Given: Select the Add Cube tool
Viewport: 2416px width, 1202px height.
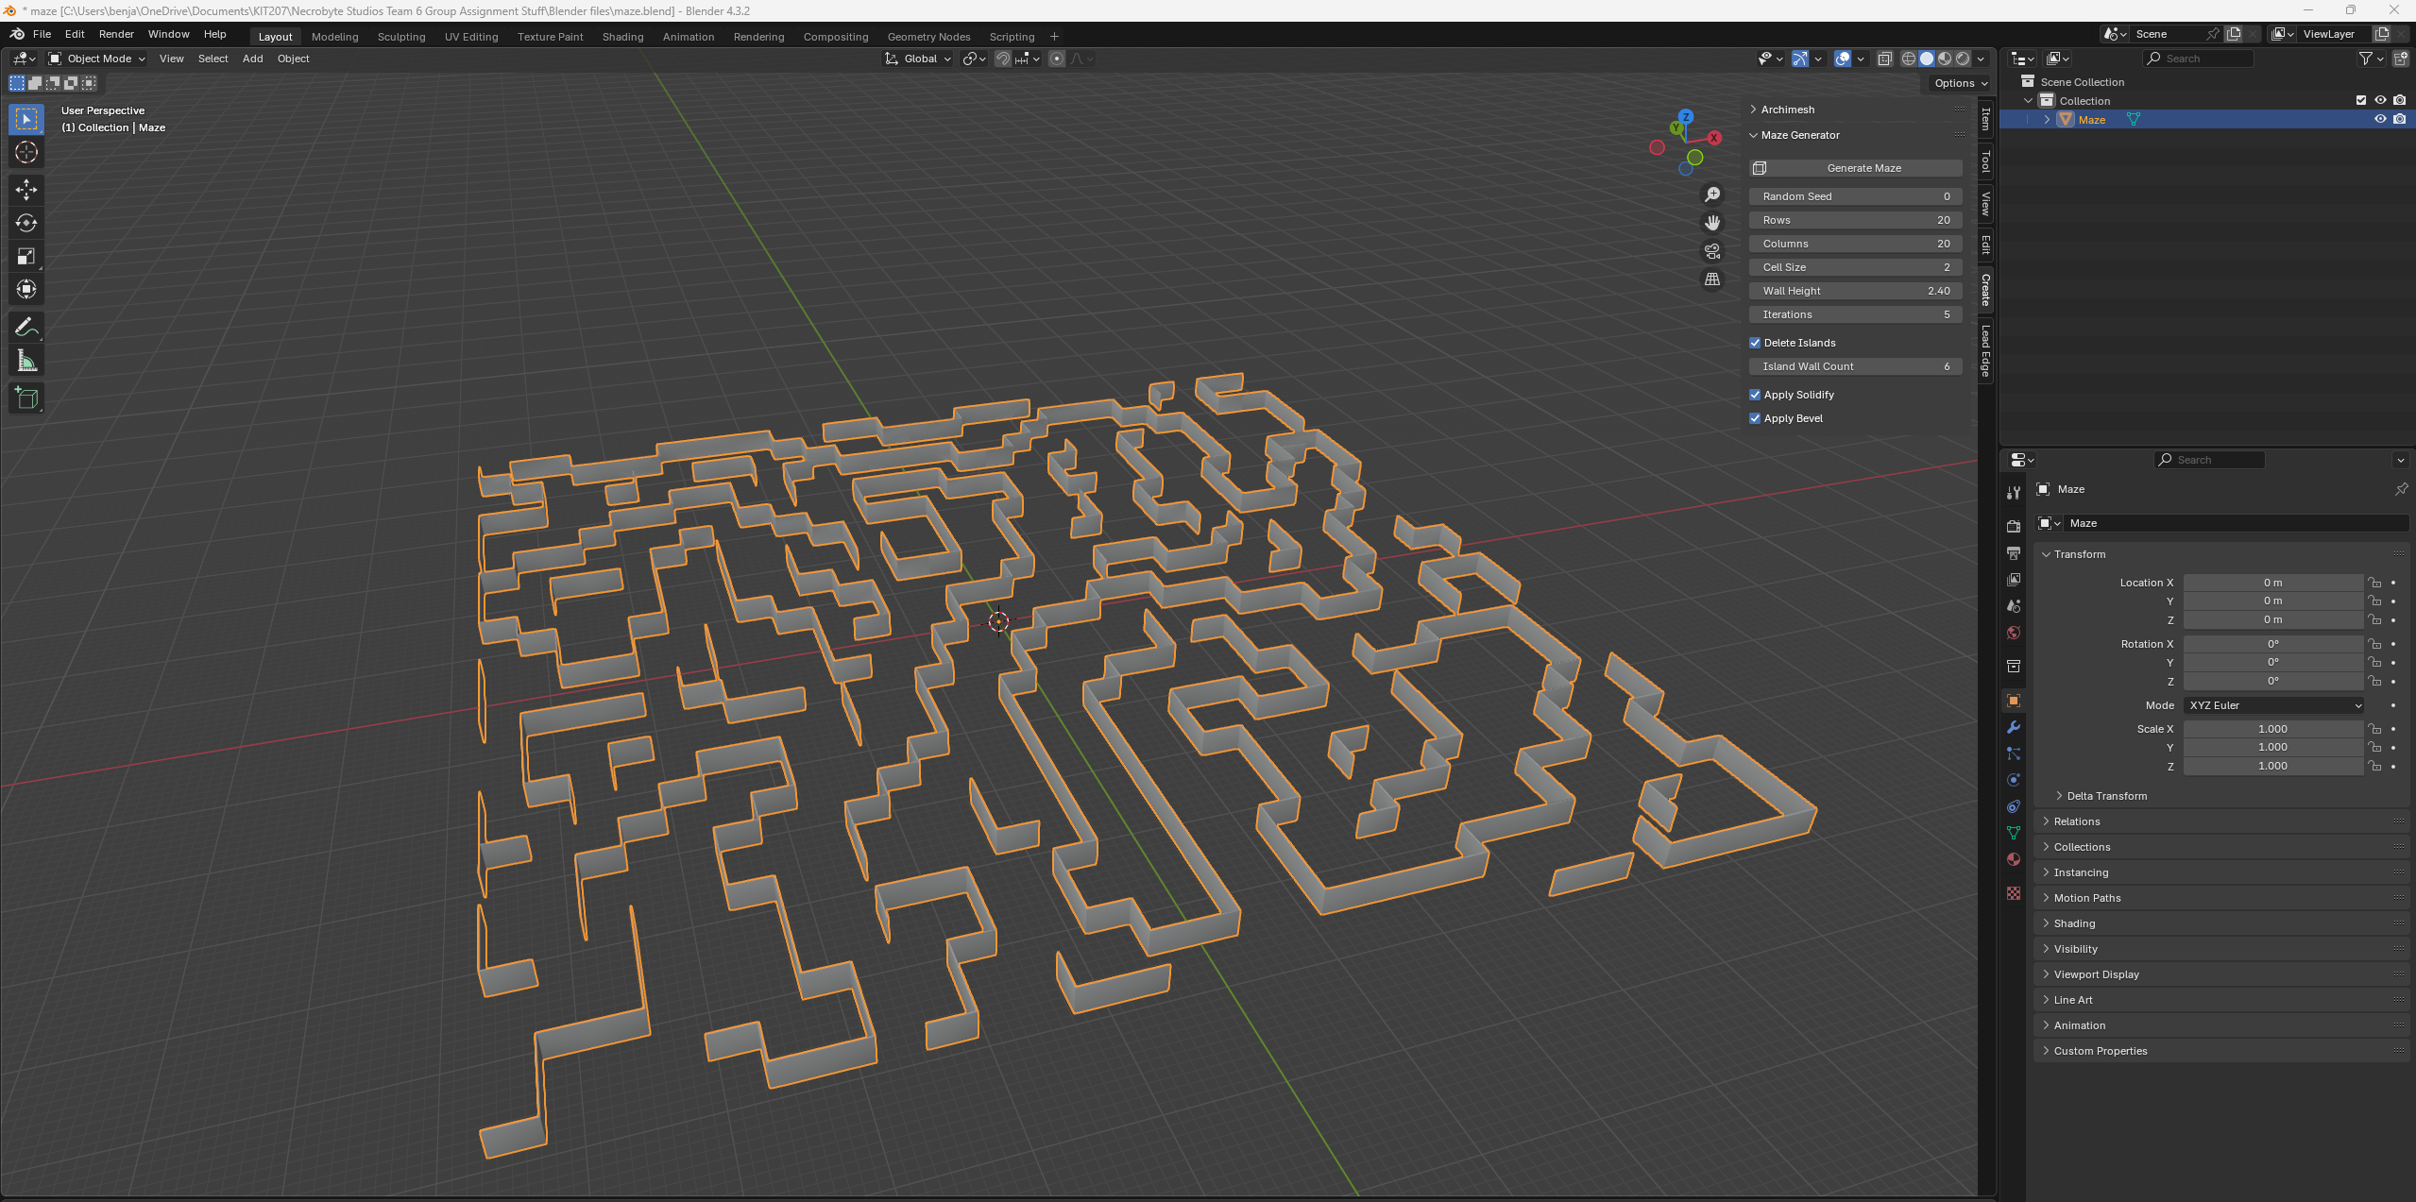Looking at the screenshot, I should pyautogui.click(x=26, y=398).
